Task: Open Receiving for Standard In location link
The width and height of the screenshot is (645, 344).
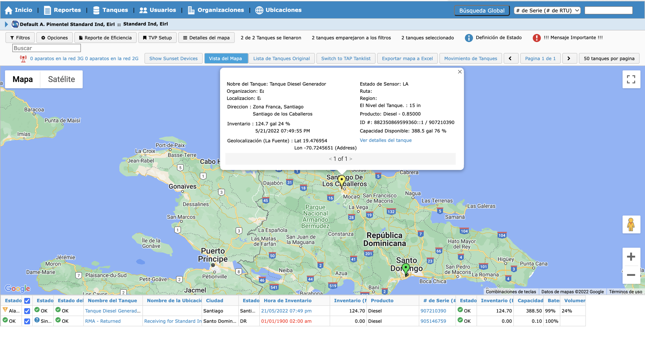Action: coord(173,321)
